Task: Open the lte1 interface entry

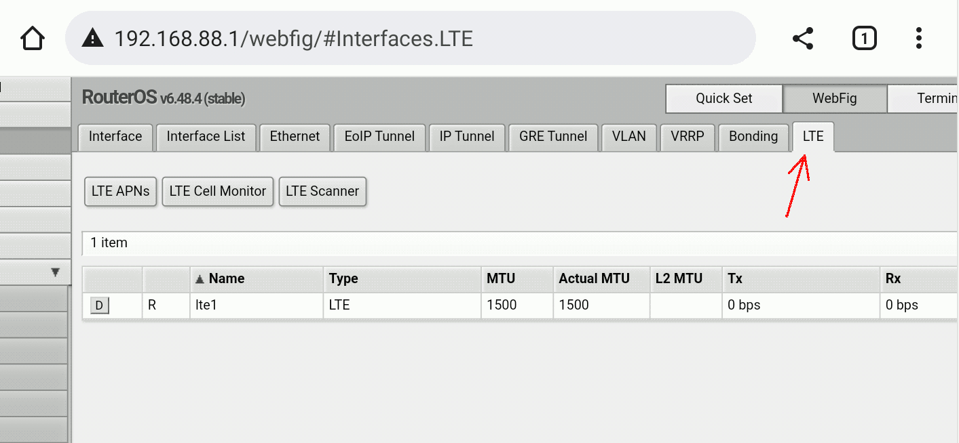Action: [x=206, y=305]
